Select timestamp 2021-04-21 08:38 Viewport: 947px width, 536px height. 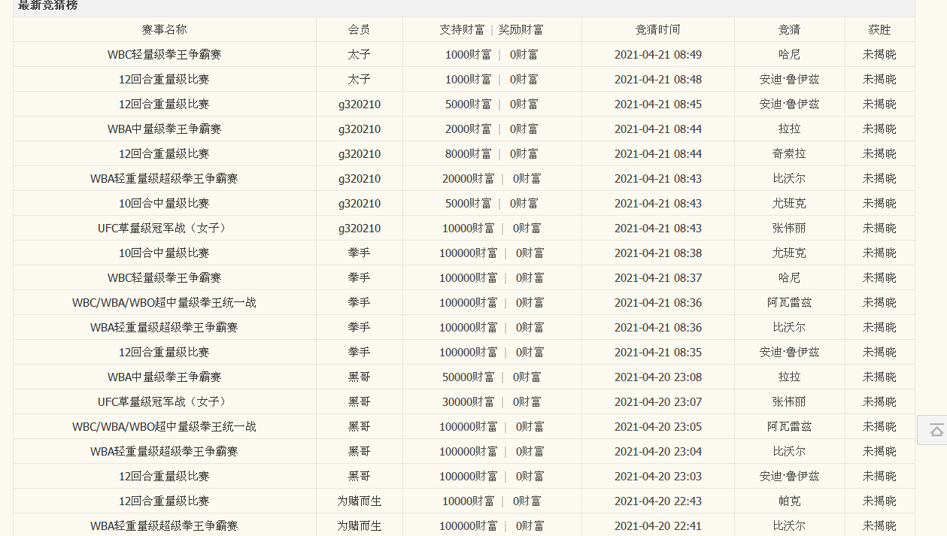coord(657,253)
